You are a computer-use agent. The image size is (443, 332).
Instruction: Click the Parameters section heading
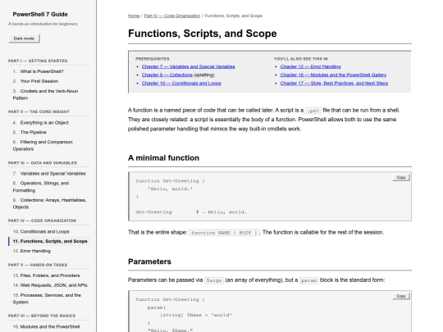(149, 262)
